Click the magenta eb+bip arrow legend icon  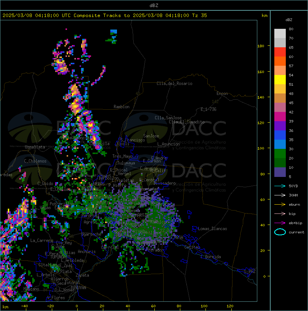(280, 223)
